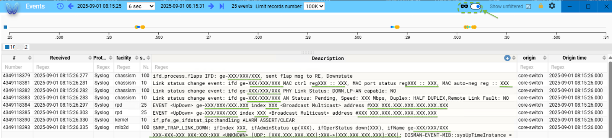Advance to the next time window arrow
This screenshot has width=612, height=138.
click(x=211, y=6)
